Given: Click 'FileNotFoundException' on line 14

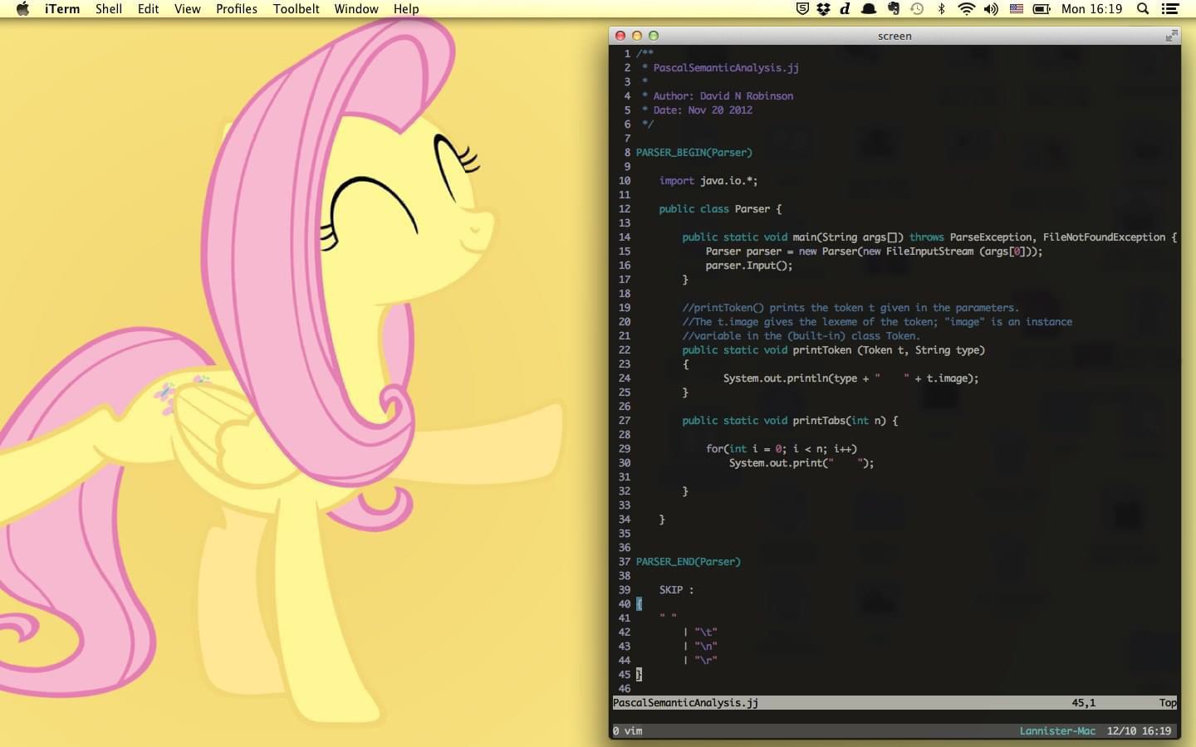Looking at the screenshot, I should 1105,237.
